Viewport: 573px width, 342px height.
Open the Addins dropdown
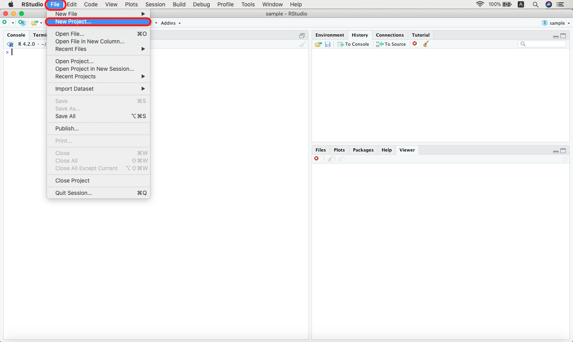pyautogui.click(x=171, y=23)
